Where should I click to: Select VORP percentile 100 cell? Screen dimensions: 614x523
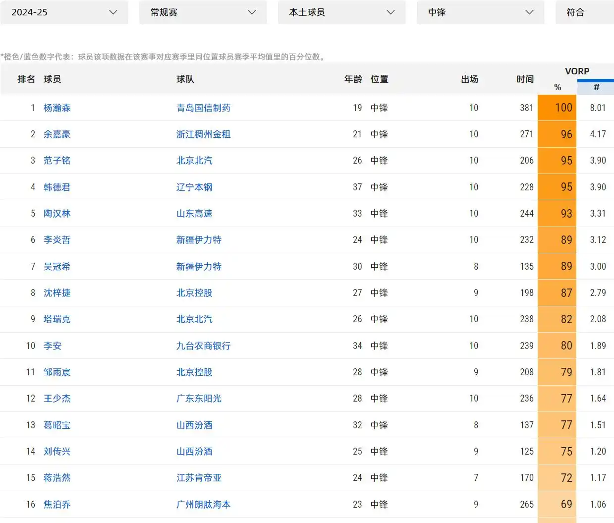(x=557, y=108)
